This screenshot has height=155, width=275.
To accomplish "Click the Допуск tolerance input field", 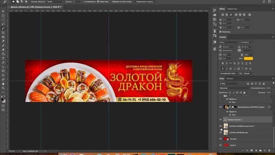I will (x=76, y=2).
